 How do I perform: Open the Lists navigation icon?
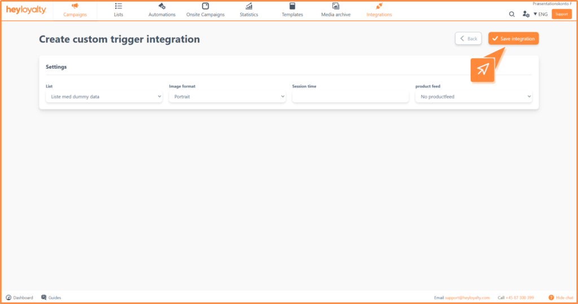[119, 6]
